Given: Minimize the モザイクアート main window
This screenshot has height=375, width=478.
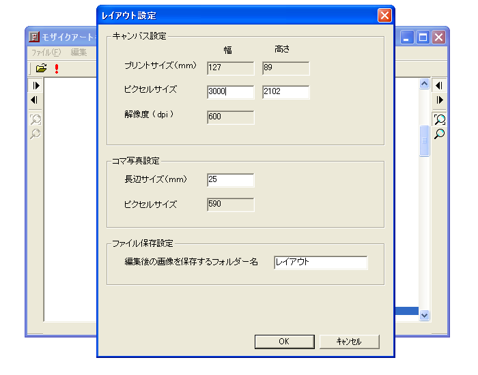Looking at the screenshot, I should coord(407,37).
